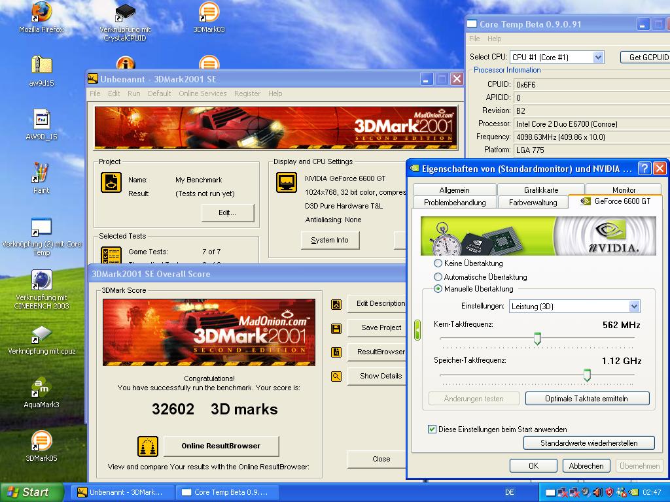The image size is (670, 502).
Task: Click the Project document icon in 3DMark2001
Action: click(x=111, y=182)
